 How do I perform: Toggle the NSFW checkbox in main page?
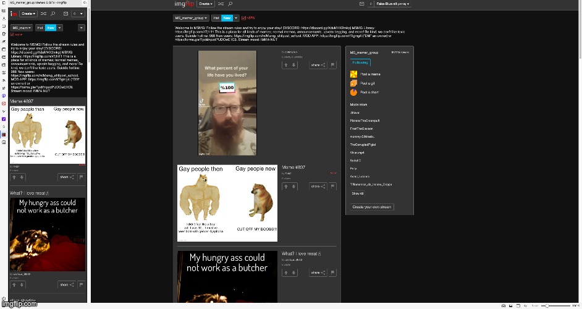tap(243, 18)
